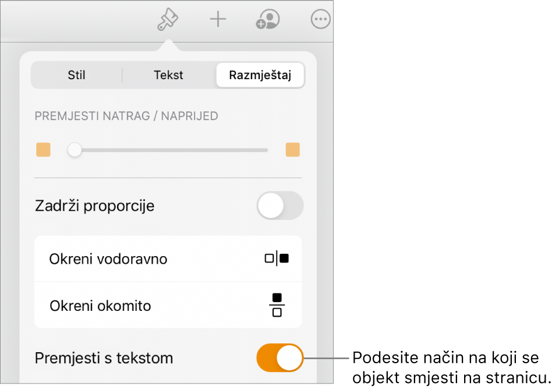
Task: Choose the Okreni vodoravno text
Action: (108, 259)
